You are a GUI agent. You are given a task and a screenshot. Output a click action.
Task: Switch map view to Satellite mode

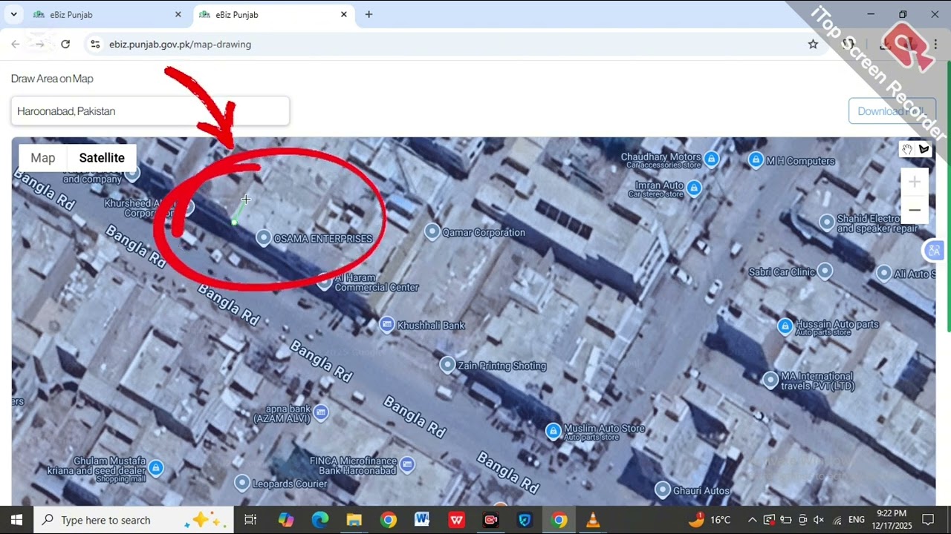pyautogui.click(x=102, y=158)
